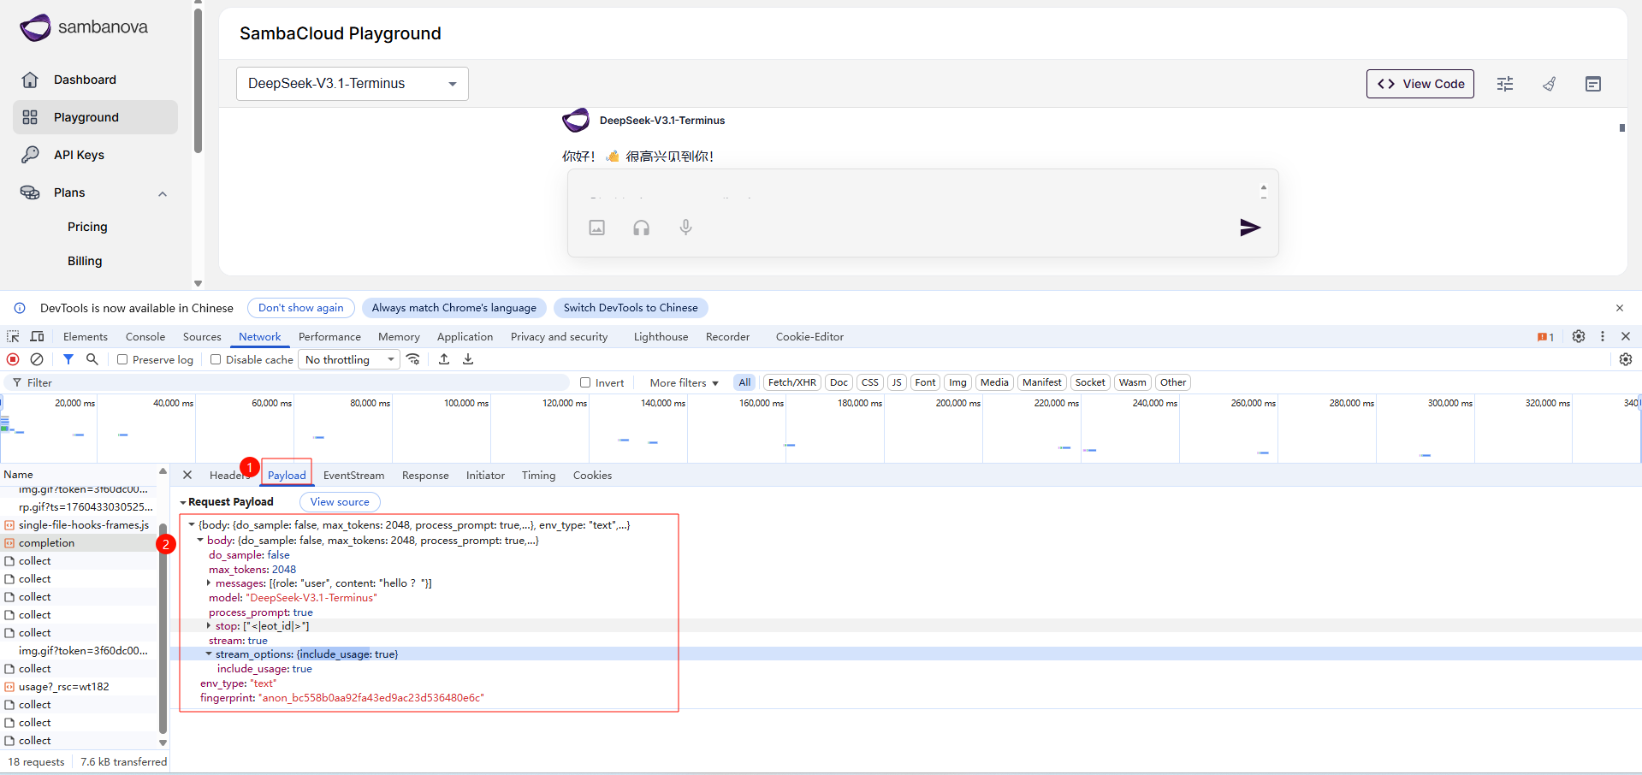Collapse the stream_options tree node

209,654
